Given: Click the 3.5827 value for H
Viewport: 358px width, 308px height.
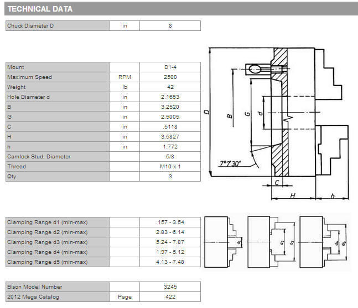Looking at the screenshot, I should 170,137.
